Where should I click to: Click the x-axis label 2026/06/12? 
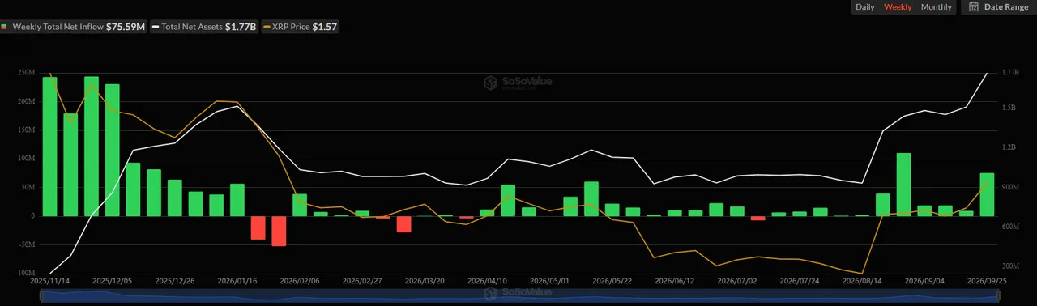point(675,281)
